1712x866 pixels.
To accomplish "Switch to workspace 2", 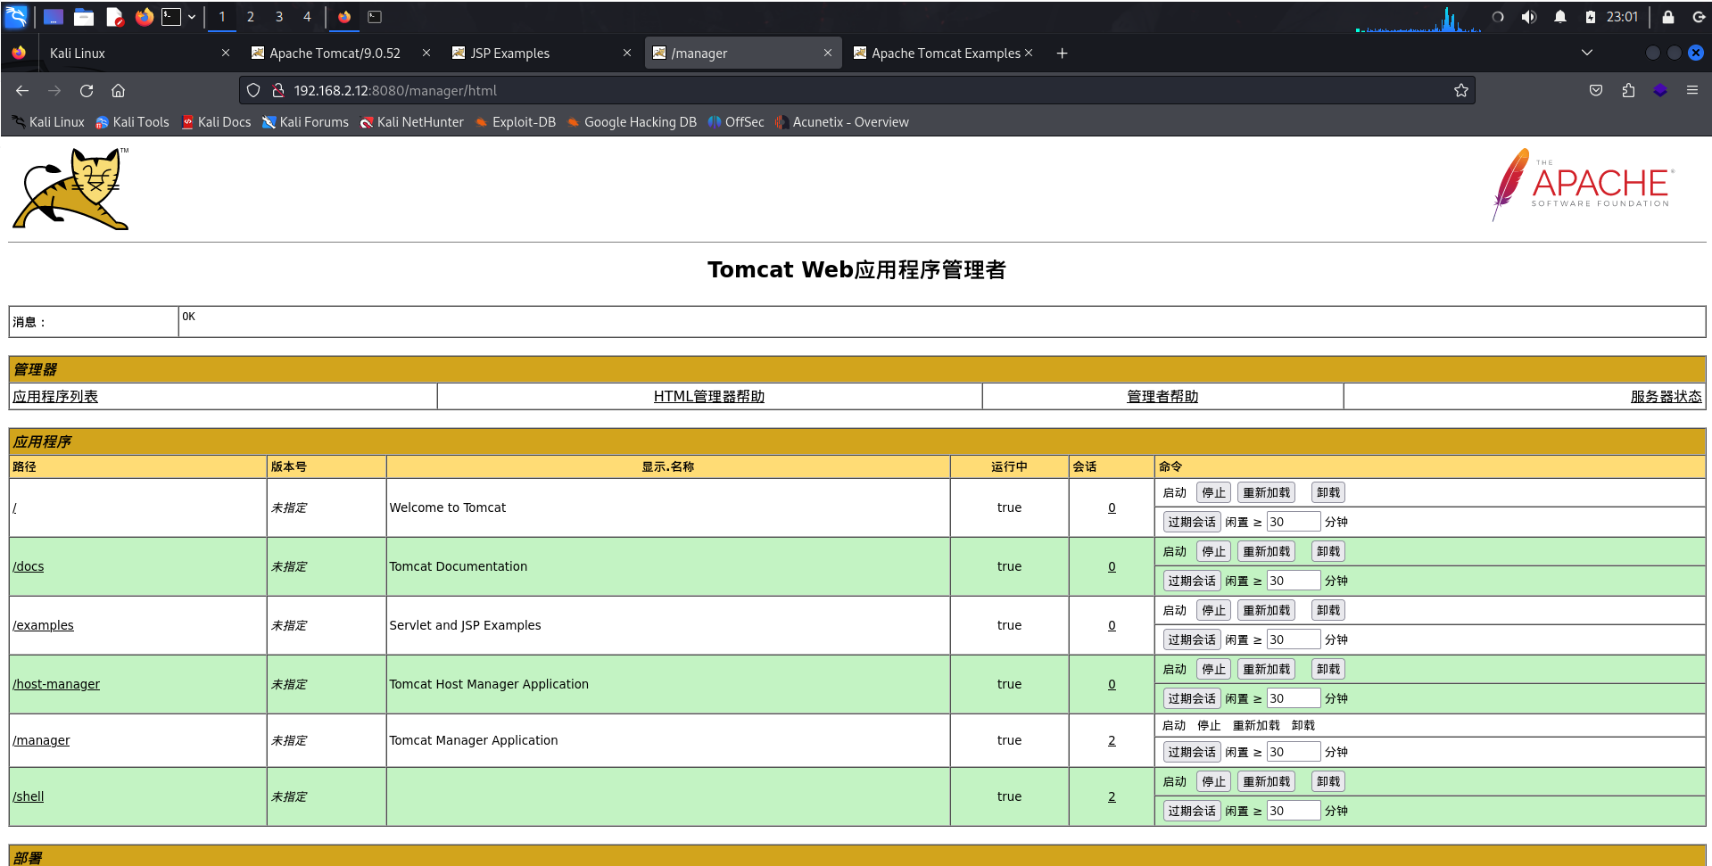I will click(251, 17).
